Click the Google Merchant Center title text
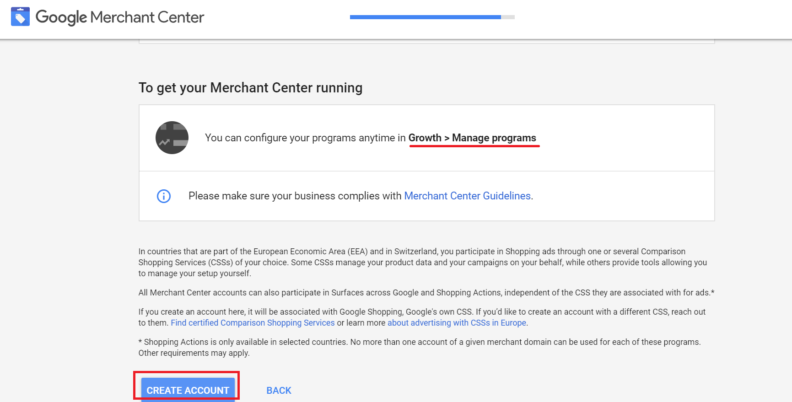The height and width of the screenshot is (402, 792). tap(120, 17)
